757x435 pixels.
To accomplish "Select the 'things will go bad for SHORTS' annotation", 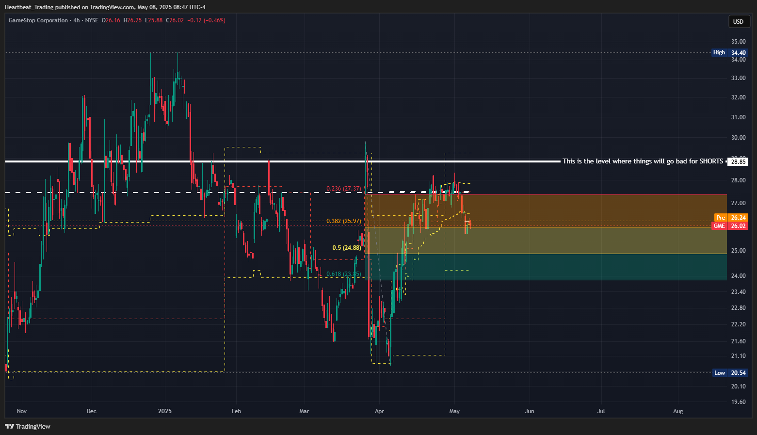I will pyautogui.click(x=643, y=161).
